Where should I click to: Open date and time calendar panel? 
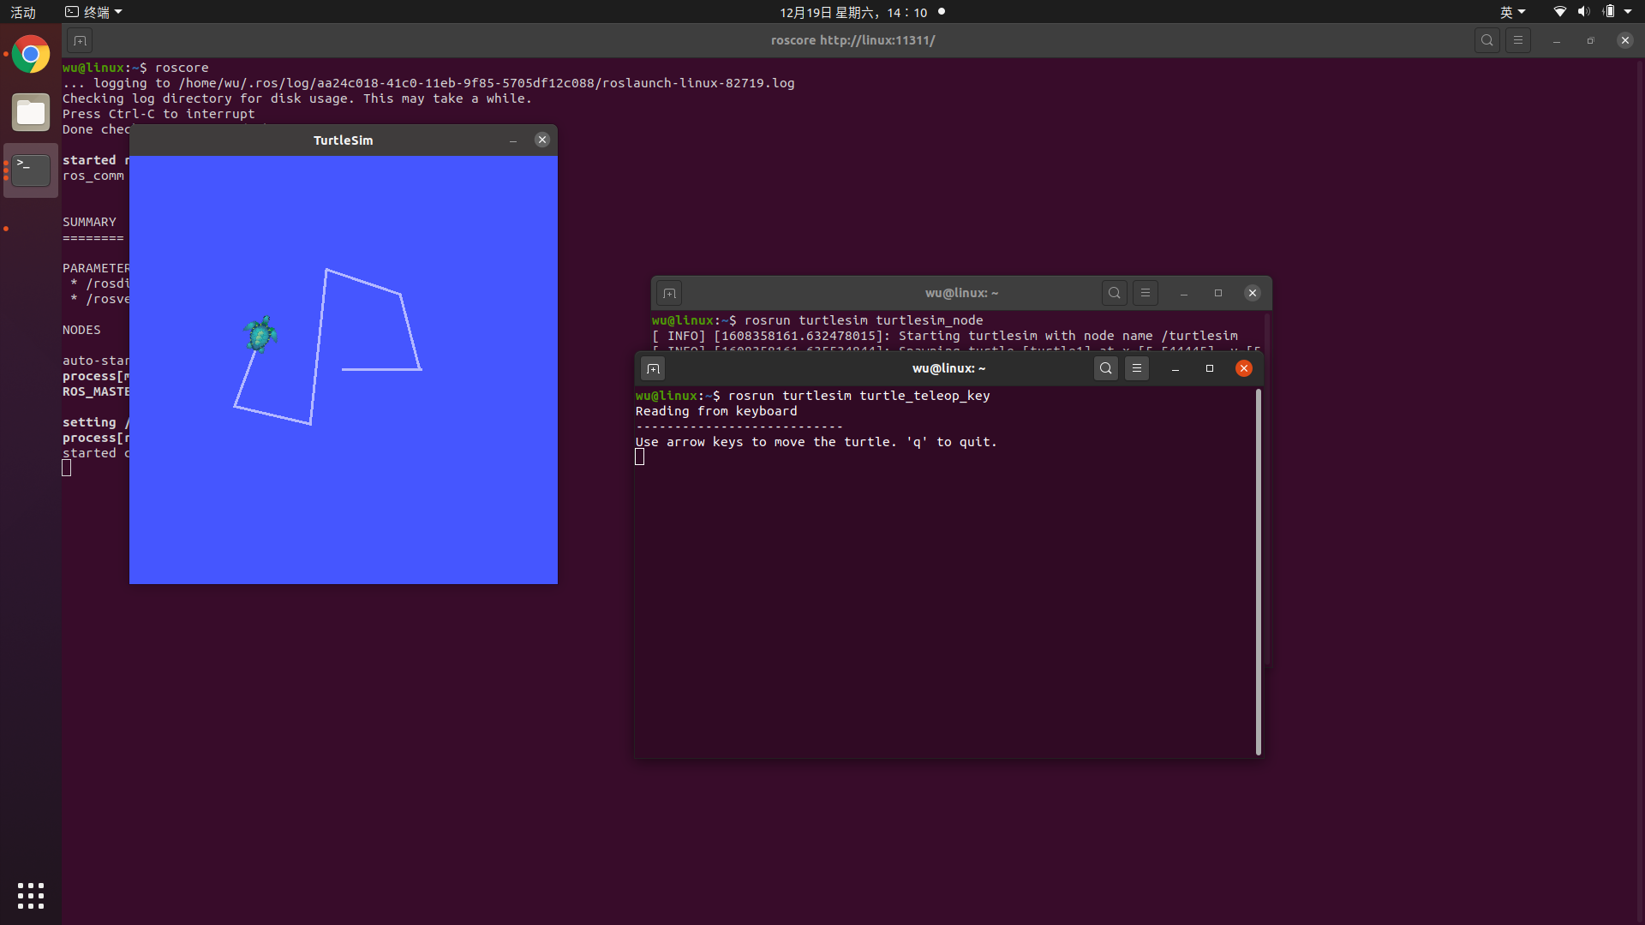coord(853,12)
